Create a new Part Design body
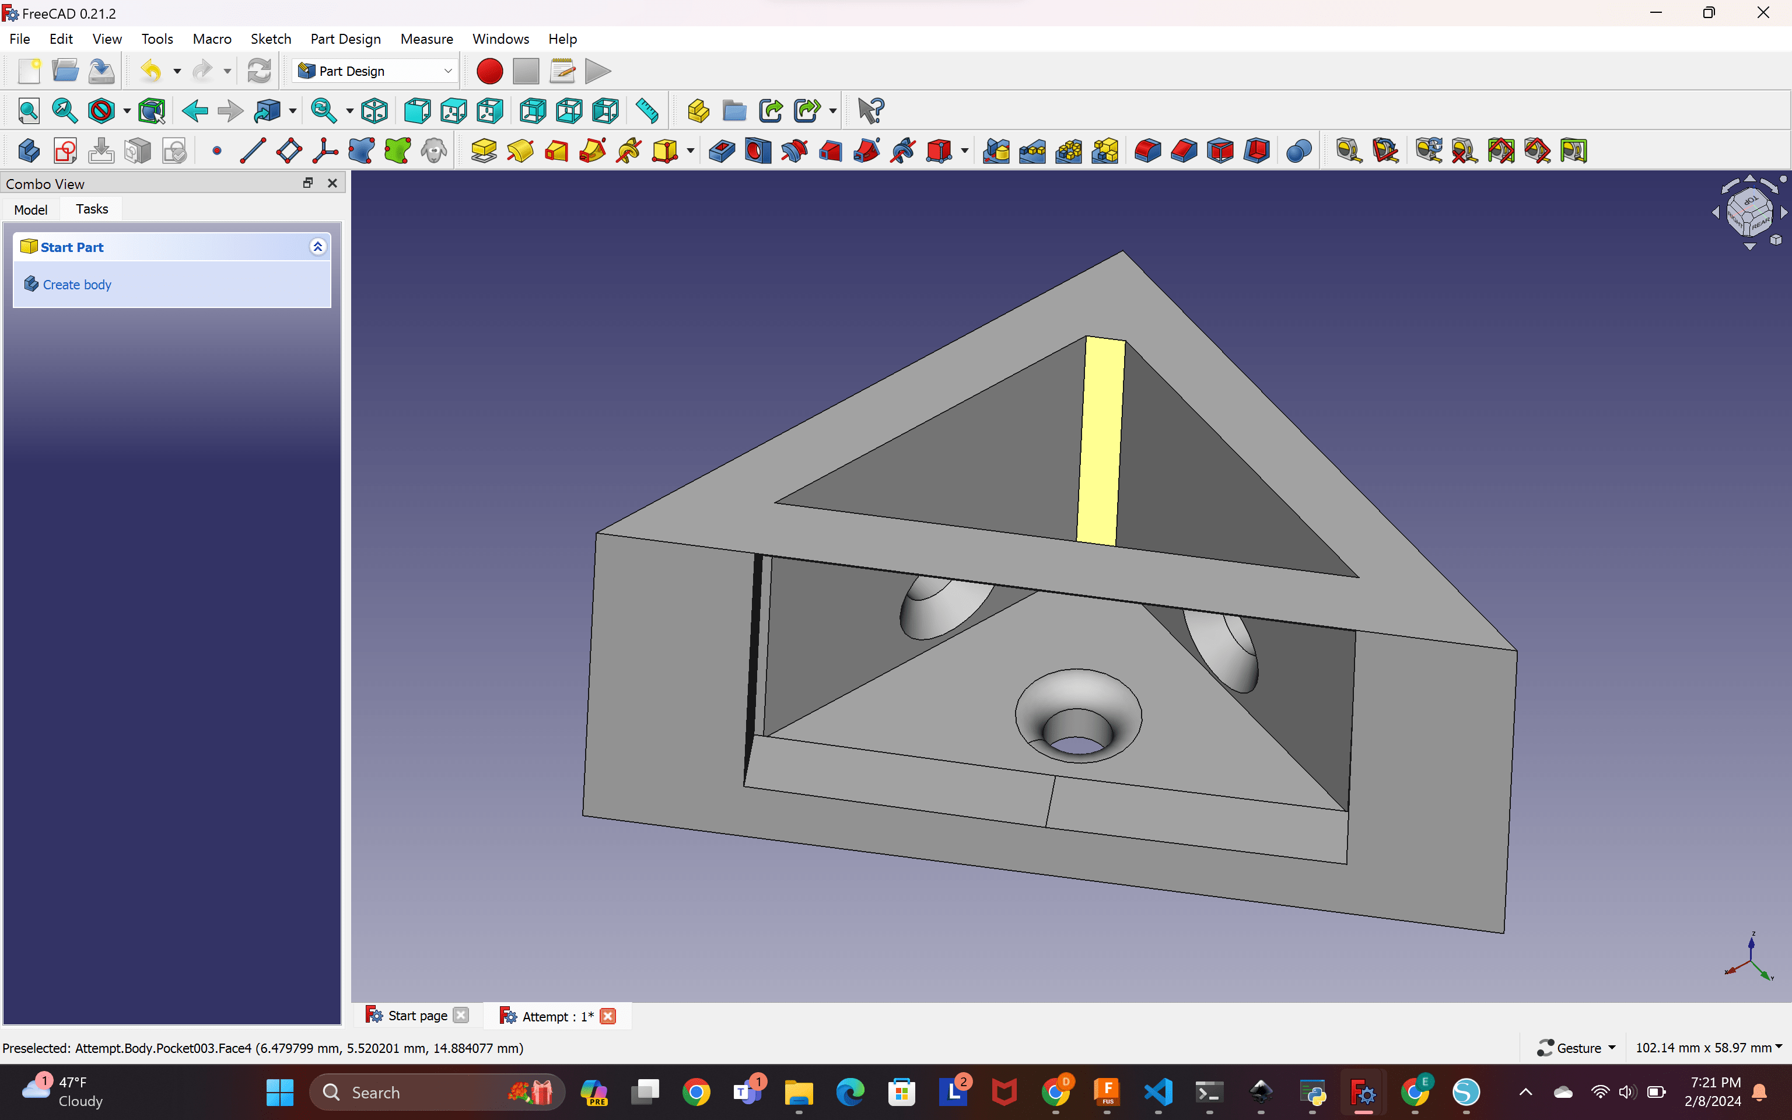Image resolution: width=1792 pixels, height=1120 pixels. pyautogui.click(x=29, y=151)
